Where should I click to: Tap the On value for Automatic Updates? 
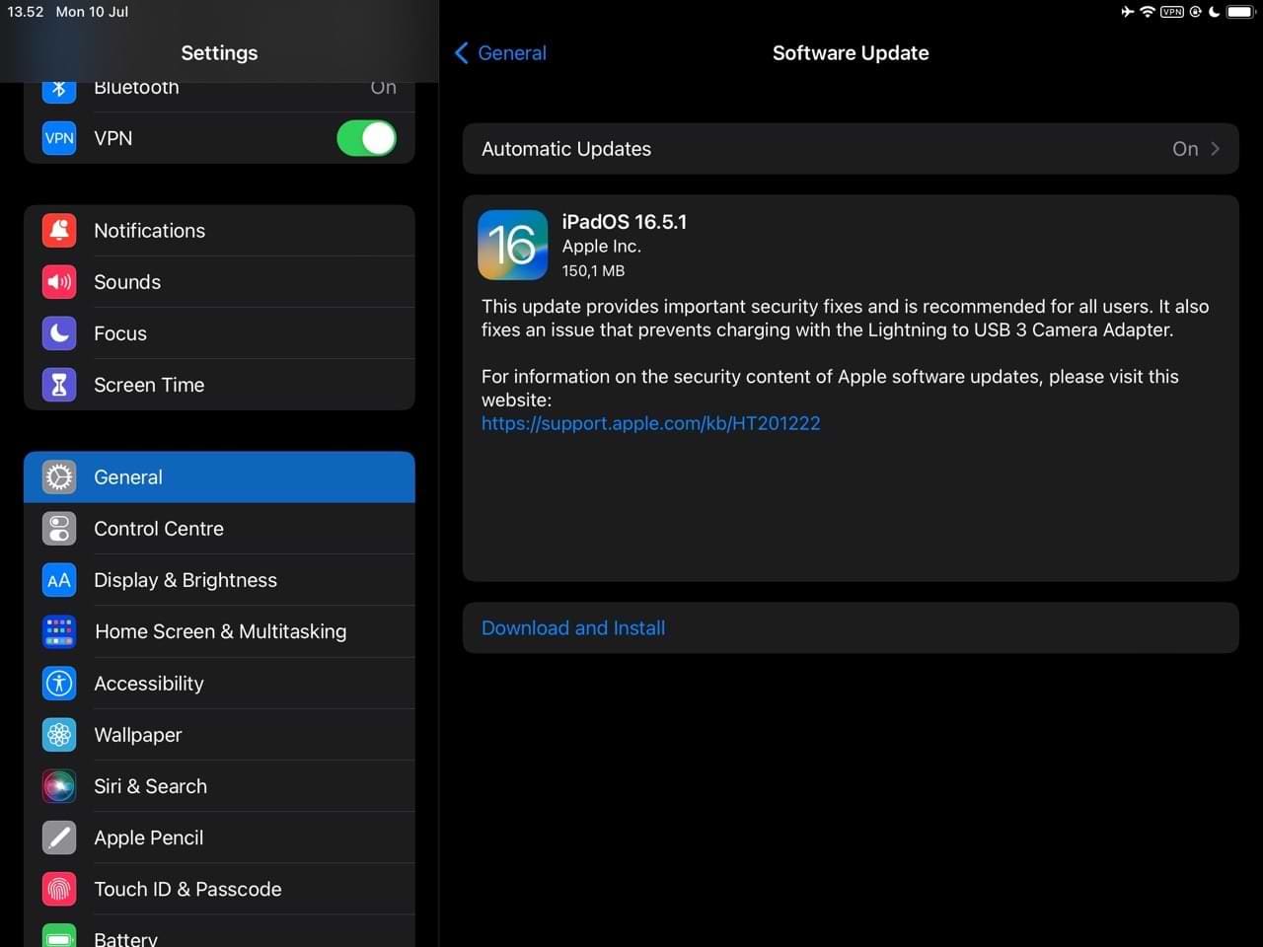[x=1185, y=149]
